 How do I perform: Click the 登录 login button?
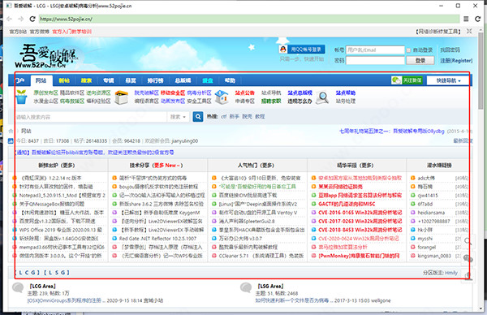[420, 61]
